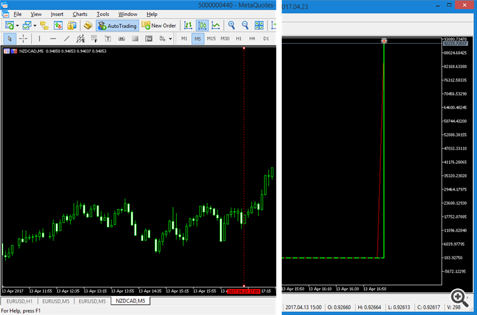This screenshot has width=477, height=315.
Task: Switch to the second EURUSD,M5 chart tab
Action: click(92, 301)
